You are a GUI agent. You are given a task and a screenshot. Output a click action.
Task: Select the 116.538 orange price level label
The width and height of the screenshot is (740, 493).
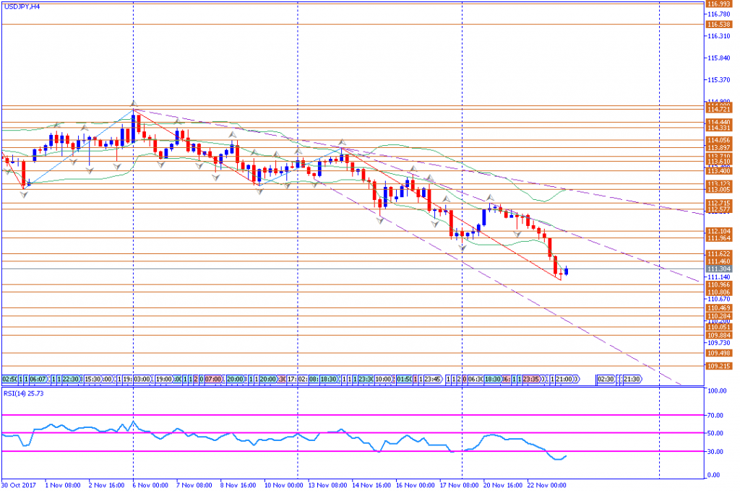(x=717, y=25)
